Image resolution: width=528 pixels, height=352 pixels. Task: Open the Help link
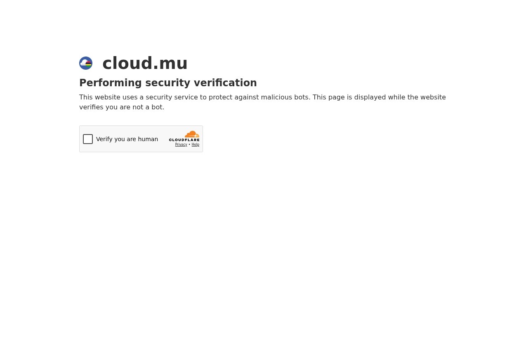coord(195,144)
